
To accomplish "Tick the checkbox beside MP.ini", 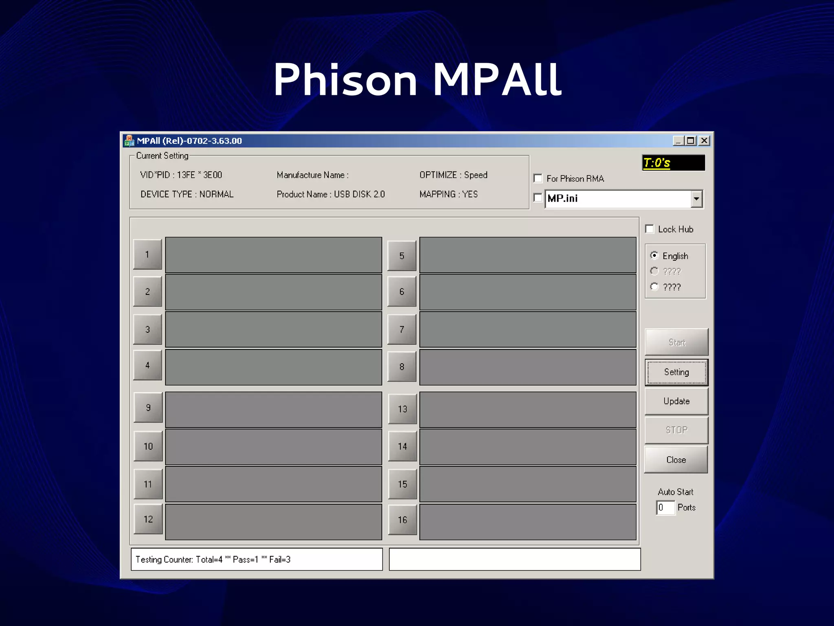I will [x=538, y=198].
